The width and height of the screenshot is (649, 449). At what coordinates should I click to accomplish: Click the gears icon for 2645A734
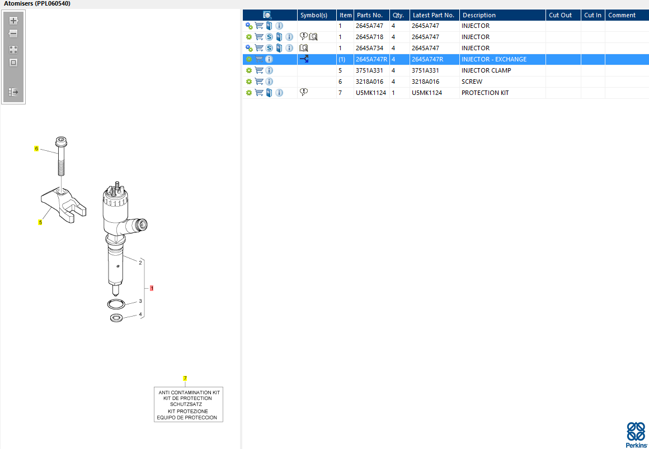click(x=249, y=49)
